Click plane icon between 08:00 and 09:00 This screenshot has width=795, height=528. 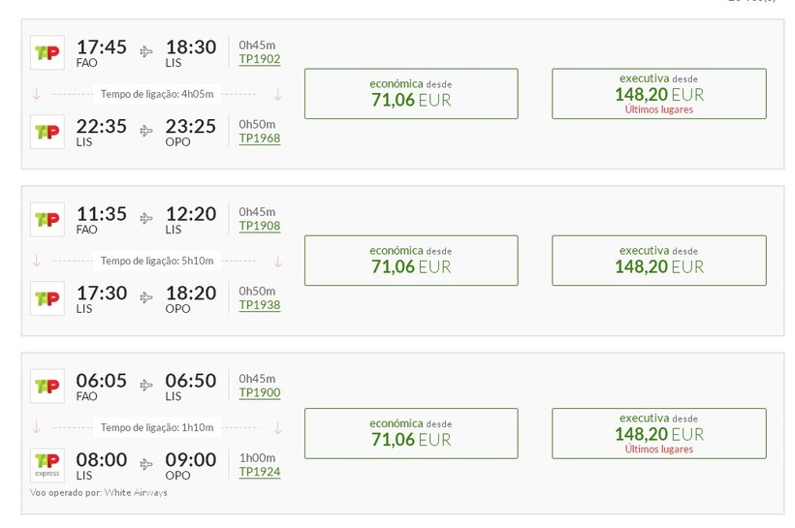pyautogui.click(x=146, y=464)
